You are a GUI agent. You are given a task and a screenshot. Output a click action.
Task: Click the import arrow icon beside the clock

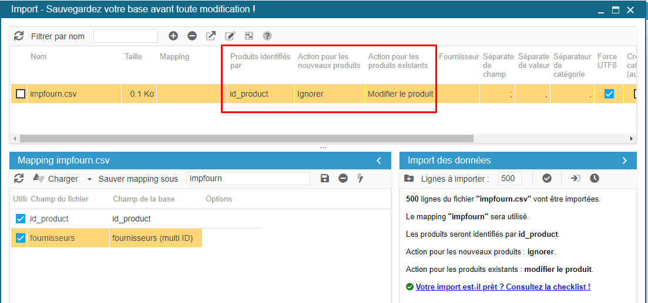pyautogui.click(x=575, y=178)
